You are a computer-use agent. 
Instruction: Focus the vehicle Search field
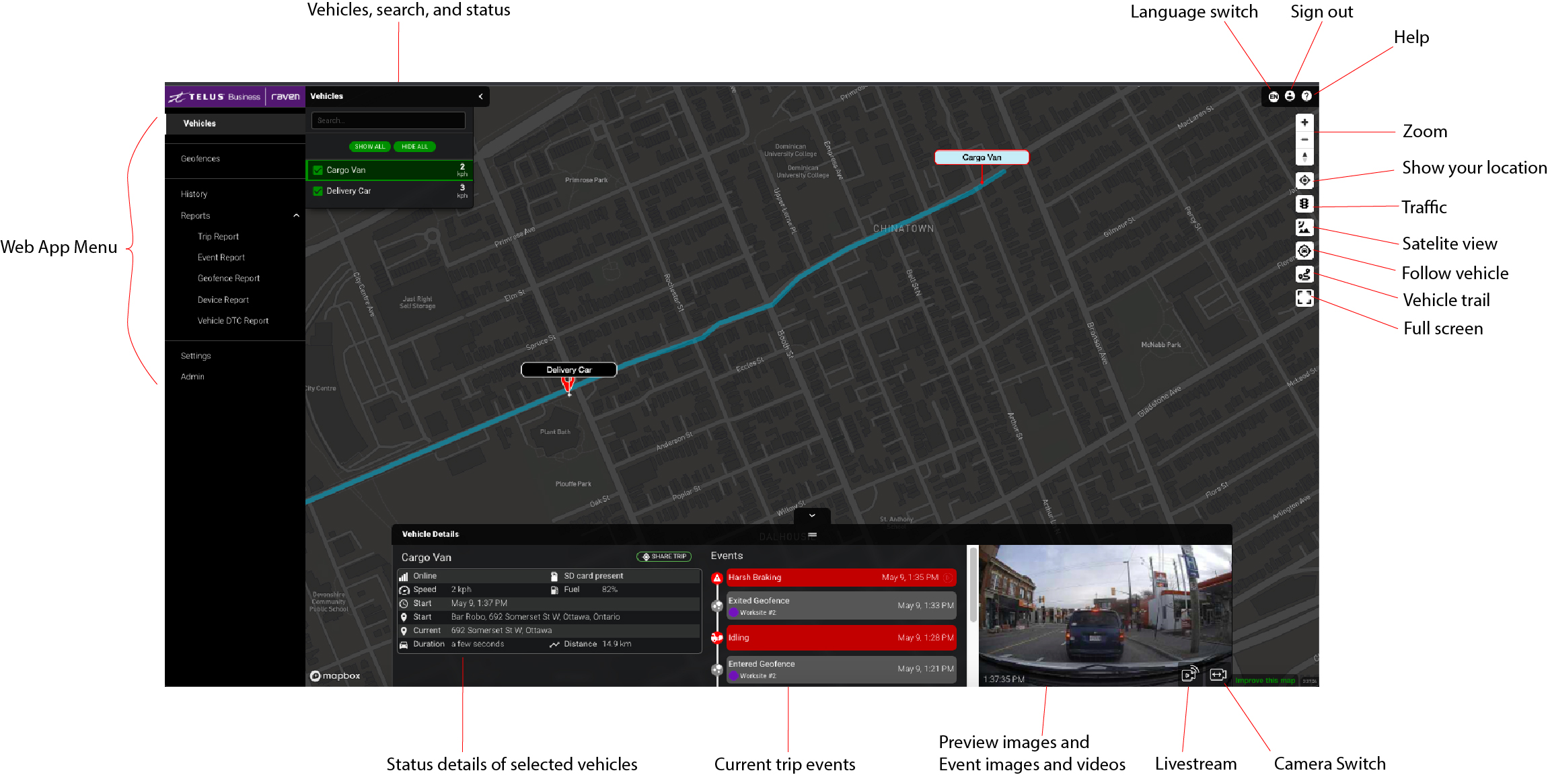point(388,120)
